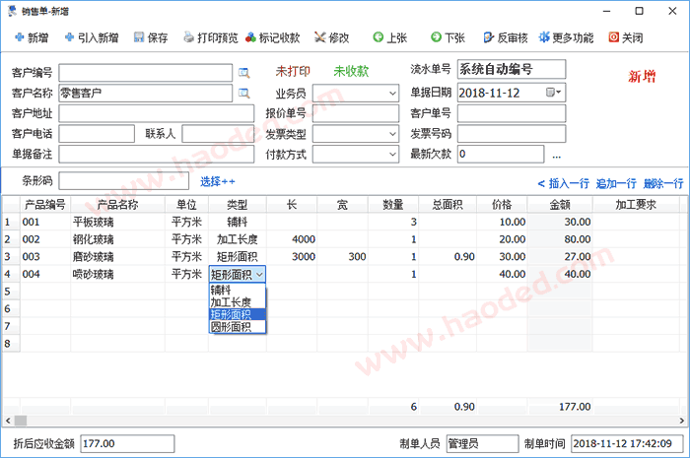This screenshot has width=690, height=458.
Task: Click the 4000 length cell in row 2
Action: point(292,239)
